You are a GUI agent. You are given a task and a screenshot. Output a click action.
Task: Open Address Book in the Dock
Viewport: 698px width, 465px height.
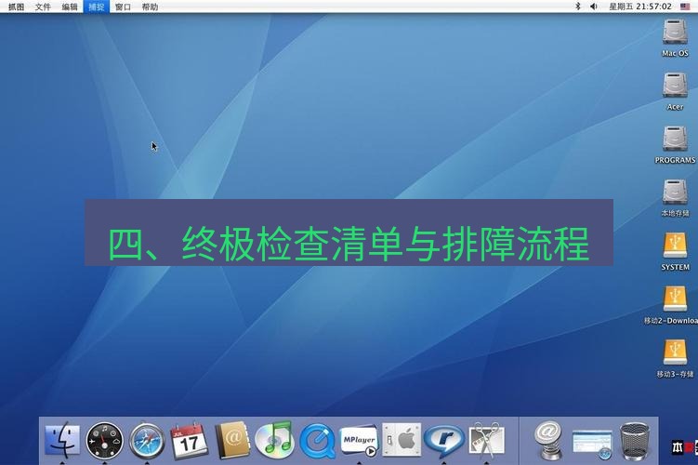232,441
